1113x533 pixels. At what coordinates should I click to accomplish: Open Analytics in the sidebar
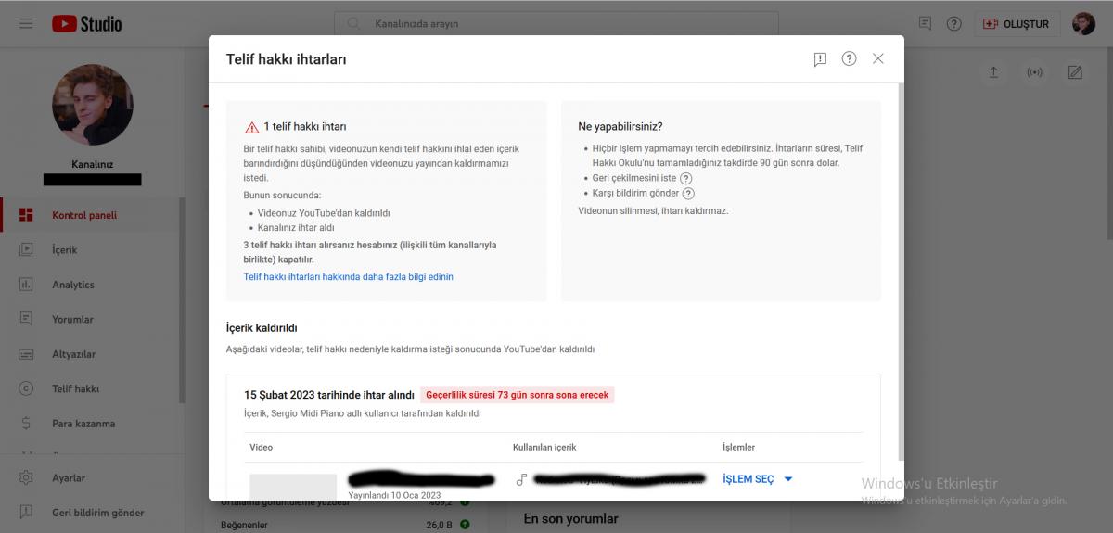[x=90, y=285]
